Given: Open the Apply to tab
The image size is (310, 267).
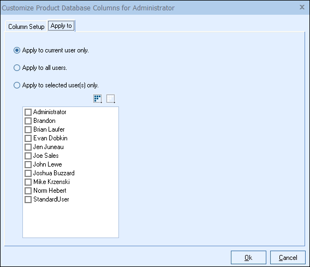Looking at the screenshot, I should pos(61,26).
